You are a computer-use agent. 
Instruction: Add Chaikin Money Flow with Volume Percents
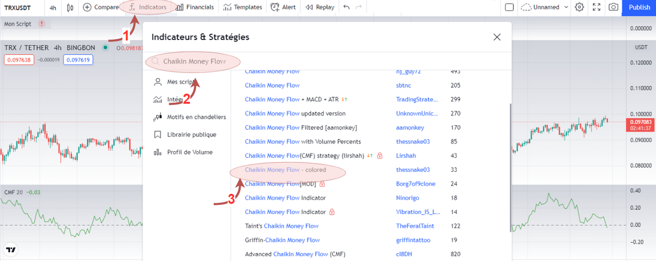coord(303,142)
